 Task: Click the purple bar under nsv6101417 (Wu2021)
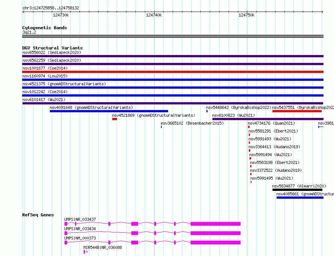pos(173,103)
